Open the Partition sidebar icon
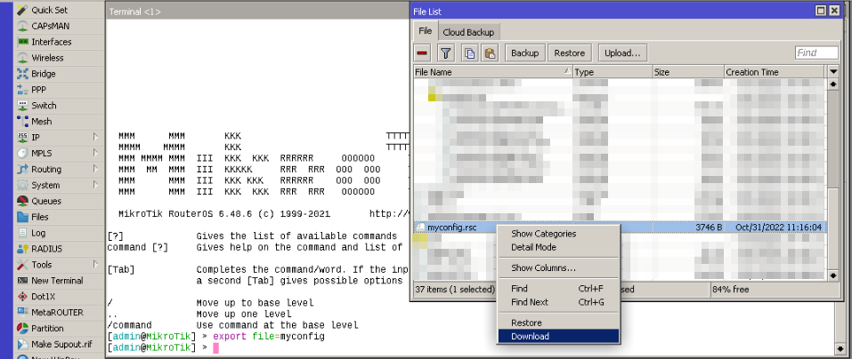 pos(23,328)
